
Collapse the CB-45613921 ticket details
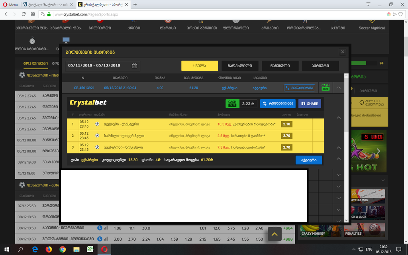click(x=339, y=88)
